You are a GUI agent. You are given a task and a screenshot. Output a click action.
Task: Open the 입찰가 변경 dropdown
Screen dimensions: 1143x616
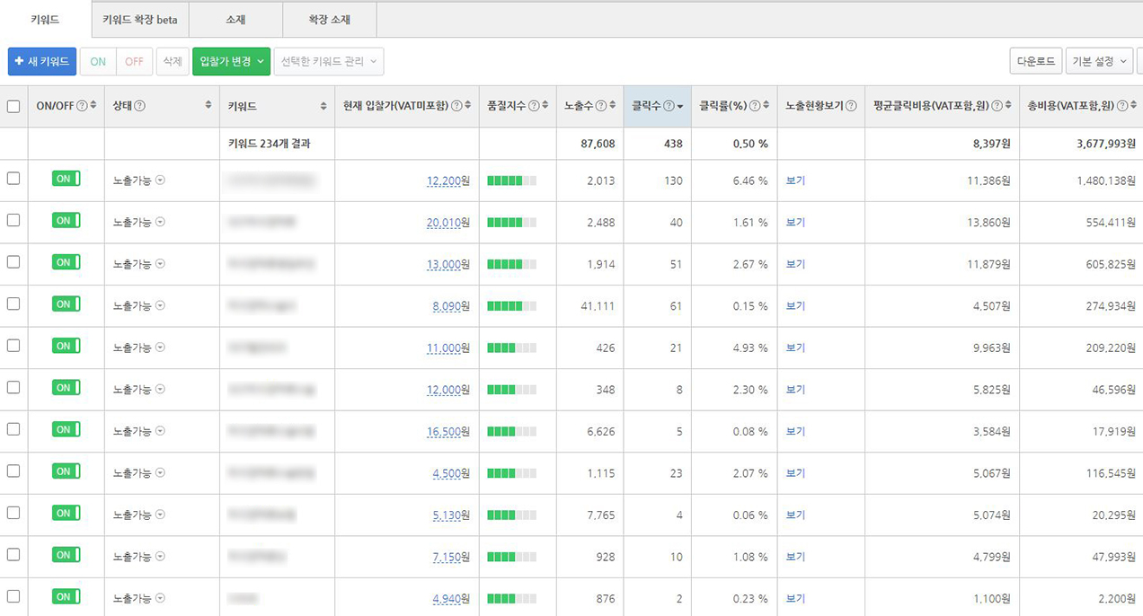[x=231, y=61]
